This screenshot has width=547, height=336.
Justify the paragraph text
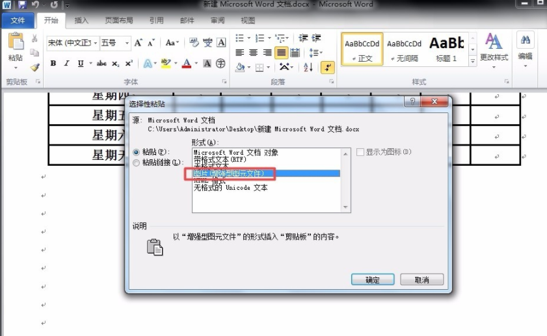pyautogui.click(x=281, y=53)
